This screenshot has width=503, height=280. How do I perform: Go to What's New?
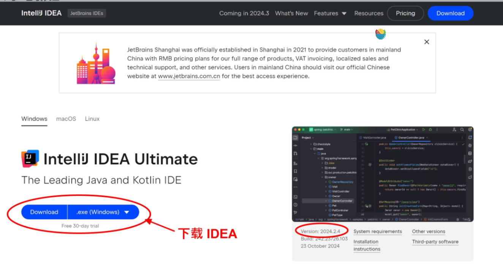(291, 13)
